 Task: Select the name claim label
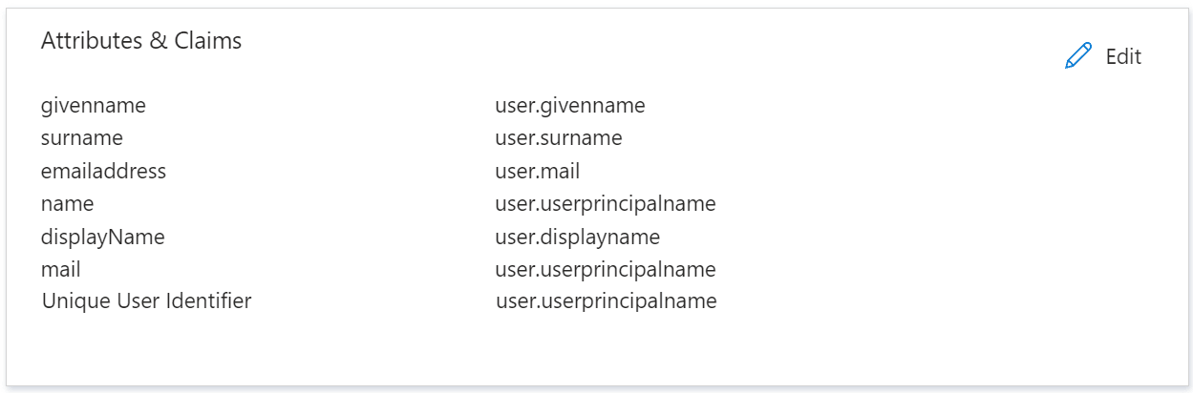point(67,203)
